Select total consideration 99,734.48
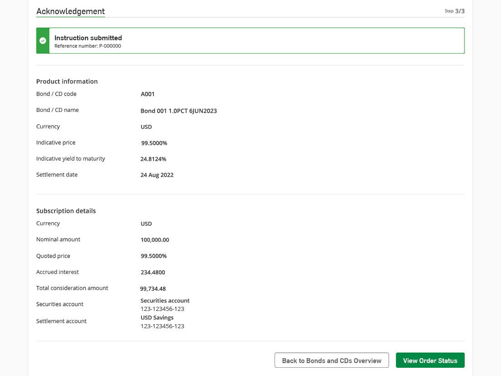Screen dimensions: 501x376 pos(153,289)
